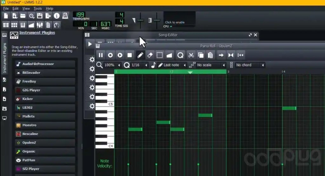
Task: Show the Automation Editor icon
Action: (x=31, y=25)
